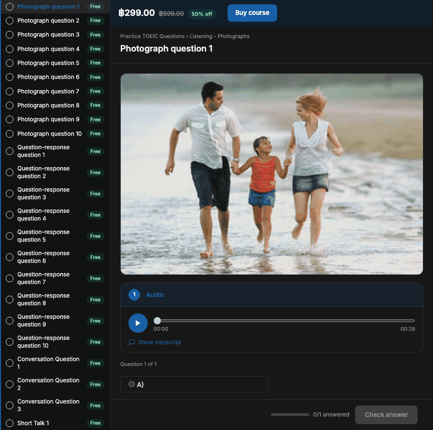Click the transcript speech-bubble icon
This screenshot has width=433, height=430.
click(x=132, y=342)
